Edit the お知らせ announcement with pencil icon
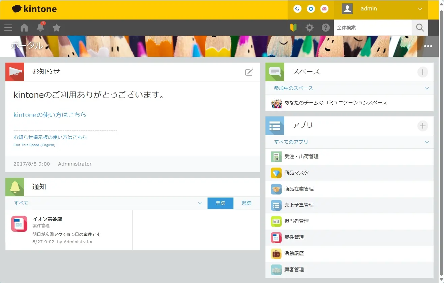The width and height of the screenshot is (444, 283). point(249,72)
